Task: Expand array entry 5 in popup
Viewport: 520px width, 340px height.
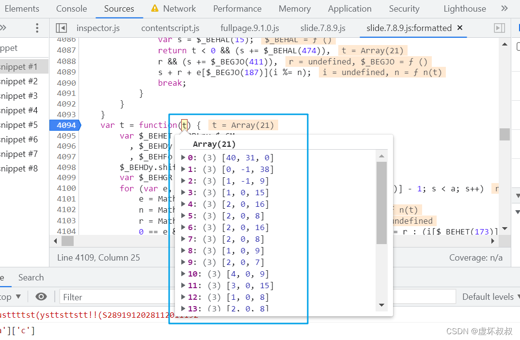Action: tap(183, 216)
